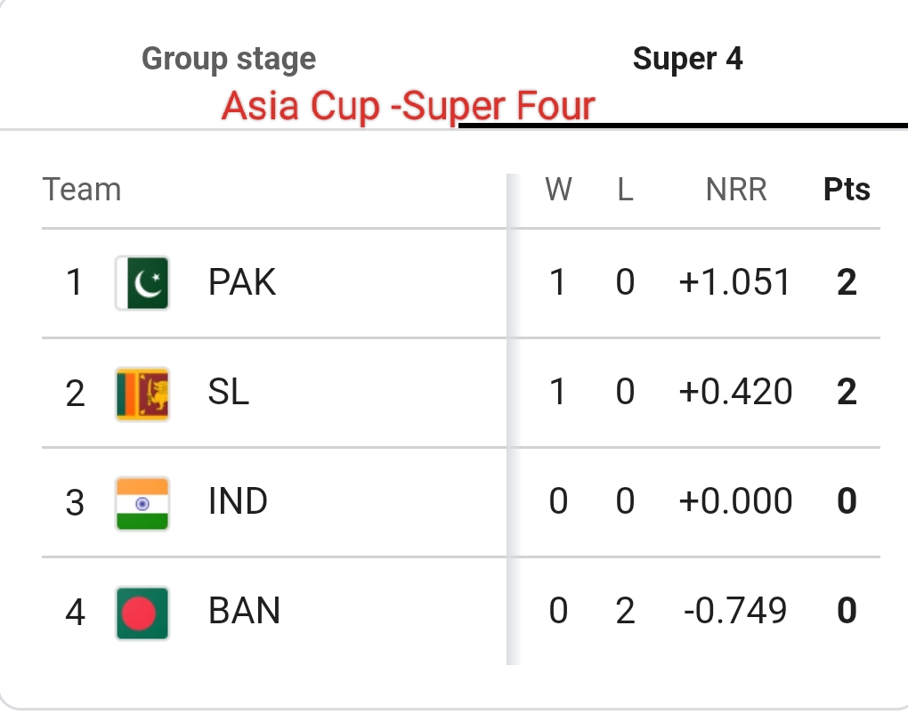Image resolution: width=908 pixels, height=723 pixels.
Task: Click the W column header
Action: coord(558,190)
